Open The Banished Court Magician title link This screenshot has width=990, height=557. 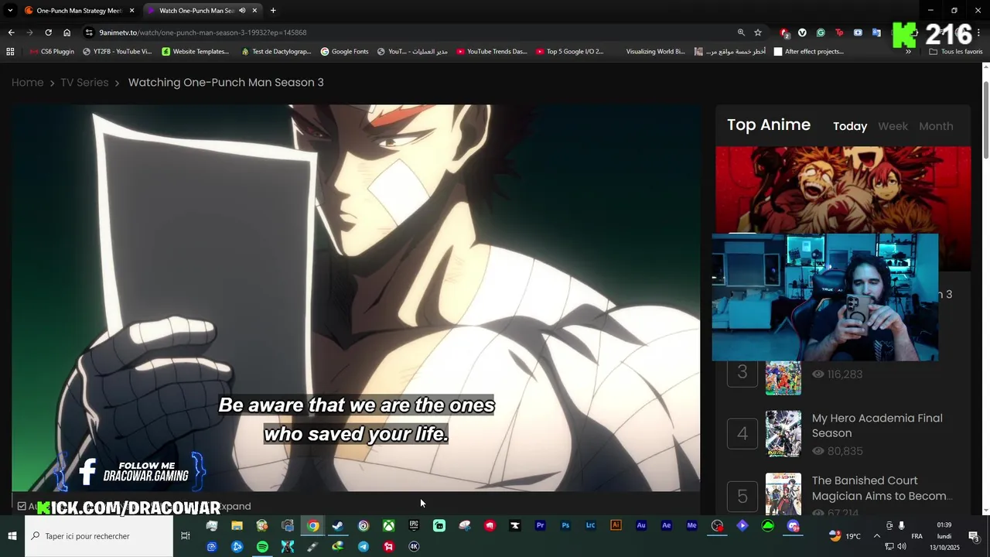coord(882,488)
